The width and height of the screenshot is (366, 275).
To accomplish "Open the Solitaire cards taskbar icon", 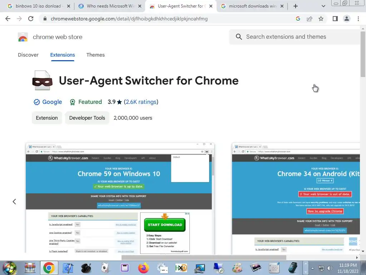I will tap(105, 268).
